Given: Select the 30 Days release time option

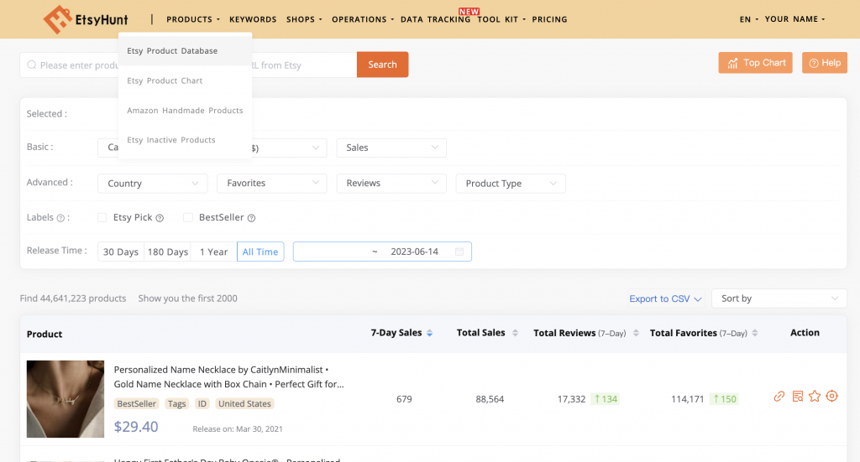Looking at the screenshot, I should (121, 252).
